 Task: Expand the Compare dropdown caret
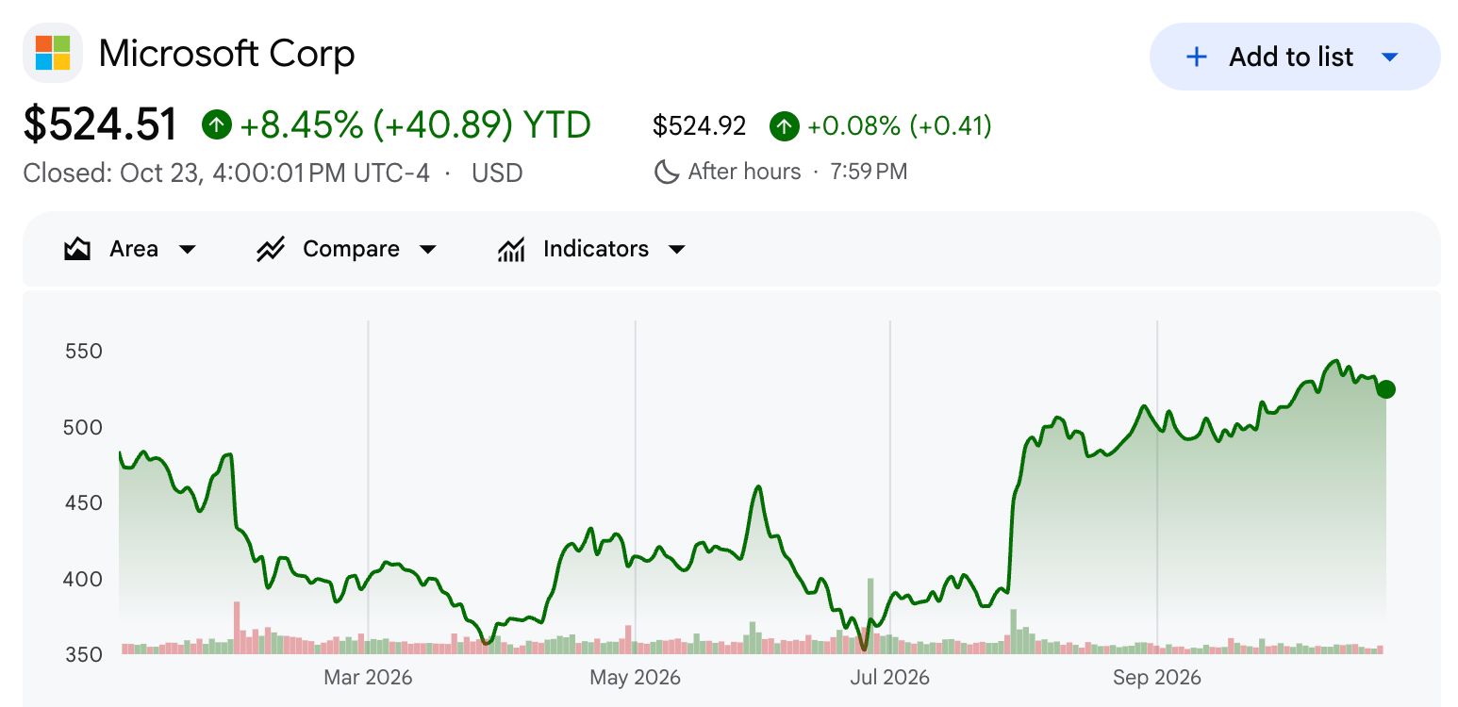pyautogui.click(x=428, y=250)
